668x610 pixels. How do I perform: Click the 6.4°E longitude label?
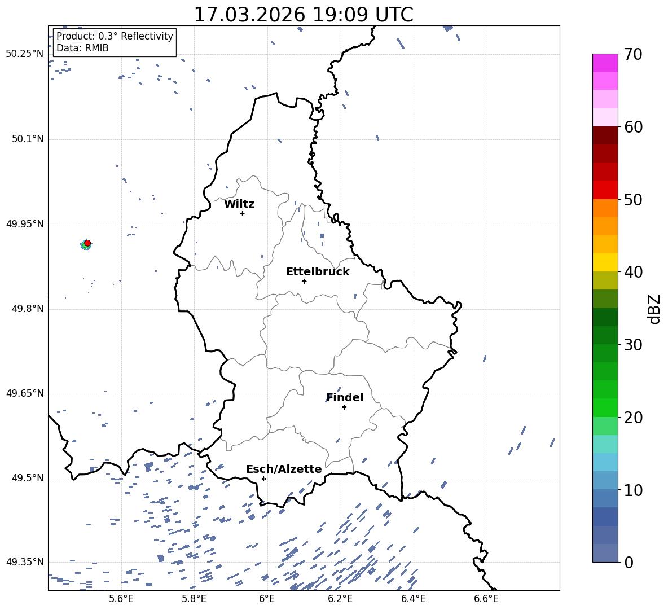(413, 599)
